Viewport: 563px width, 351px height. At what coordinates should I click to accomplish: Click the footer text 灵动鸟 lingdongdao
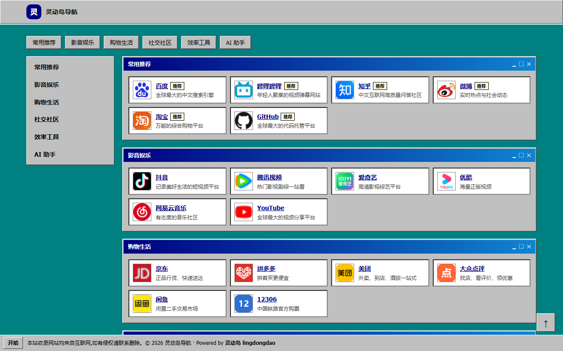coord(250,343)
